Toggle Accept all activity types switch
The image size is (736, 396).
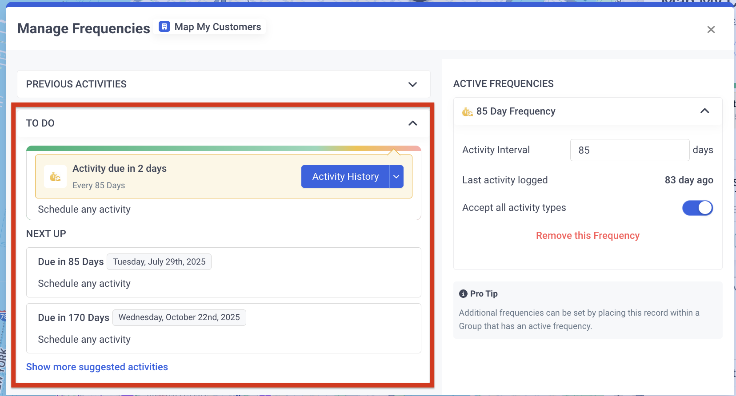(x=697, y=208)
